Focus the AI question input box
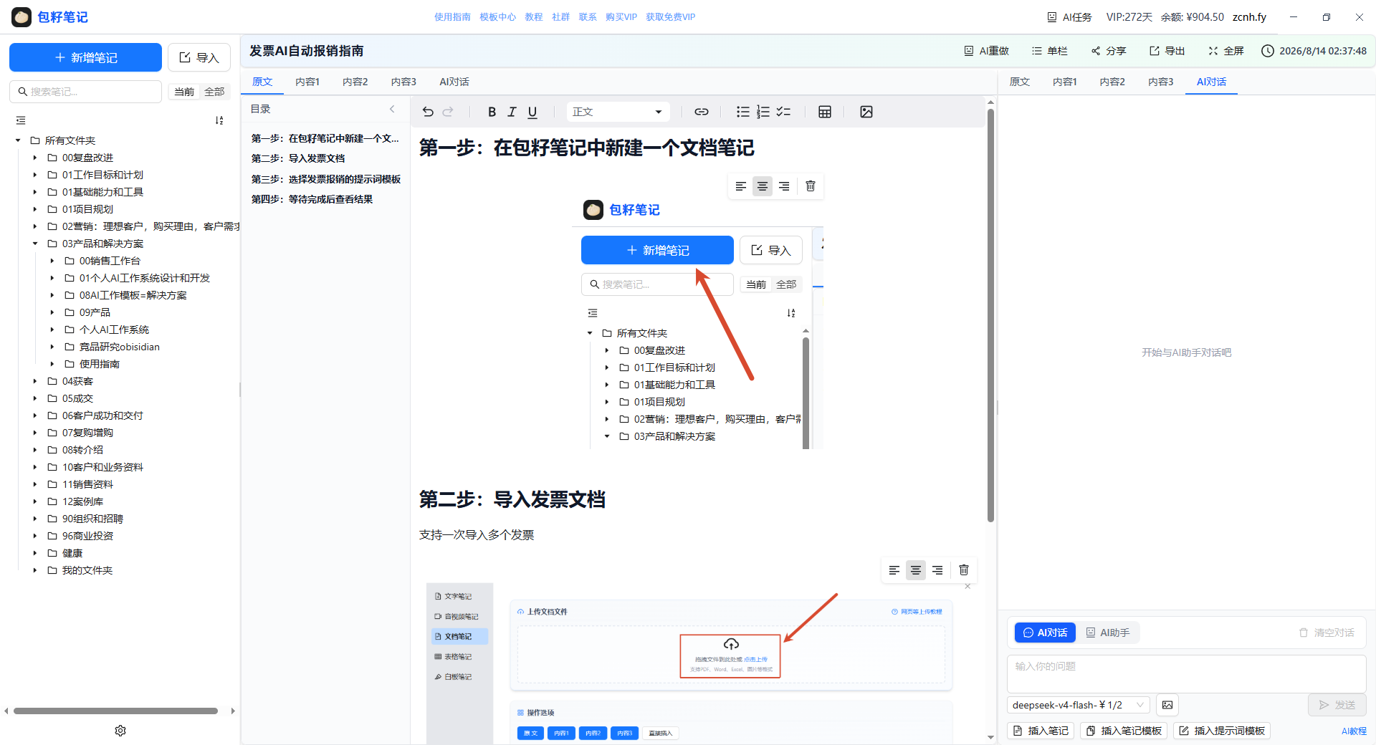The height and width of the screenshot is (745, 1376). (x=1186, y=673)
